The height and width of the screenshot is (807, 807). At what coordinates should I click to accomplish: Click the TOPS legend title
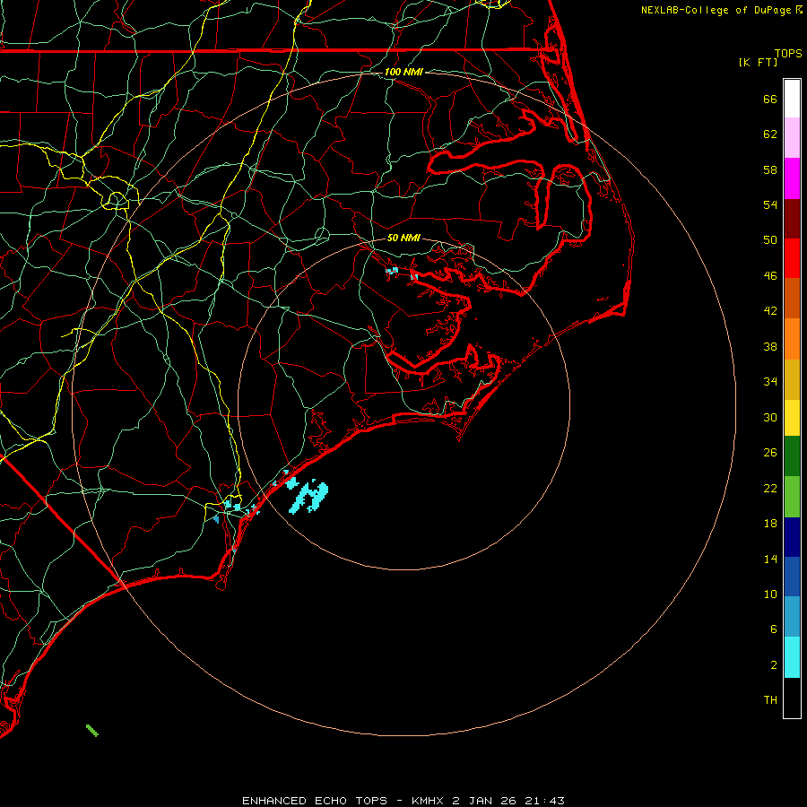pyautogui.click(x=788, y=53)
